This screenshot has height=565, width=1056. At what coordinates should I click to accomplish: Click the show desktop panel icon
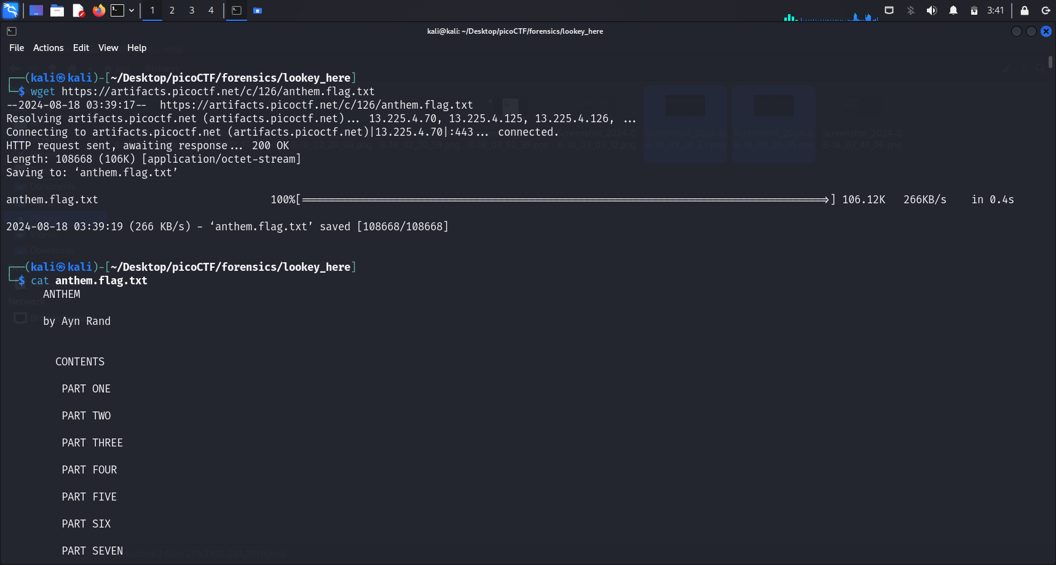36,10
